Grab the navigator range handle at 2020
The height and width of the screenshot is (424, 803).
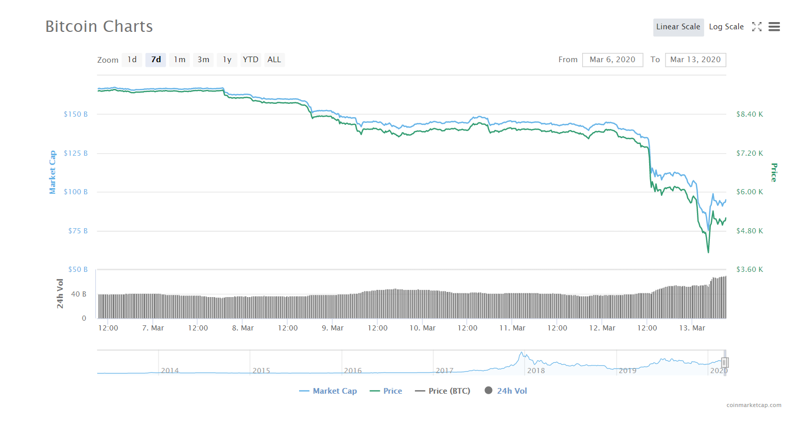724,362
